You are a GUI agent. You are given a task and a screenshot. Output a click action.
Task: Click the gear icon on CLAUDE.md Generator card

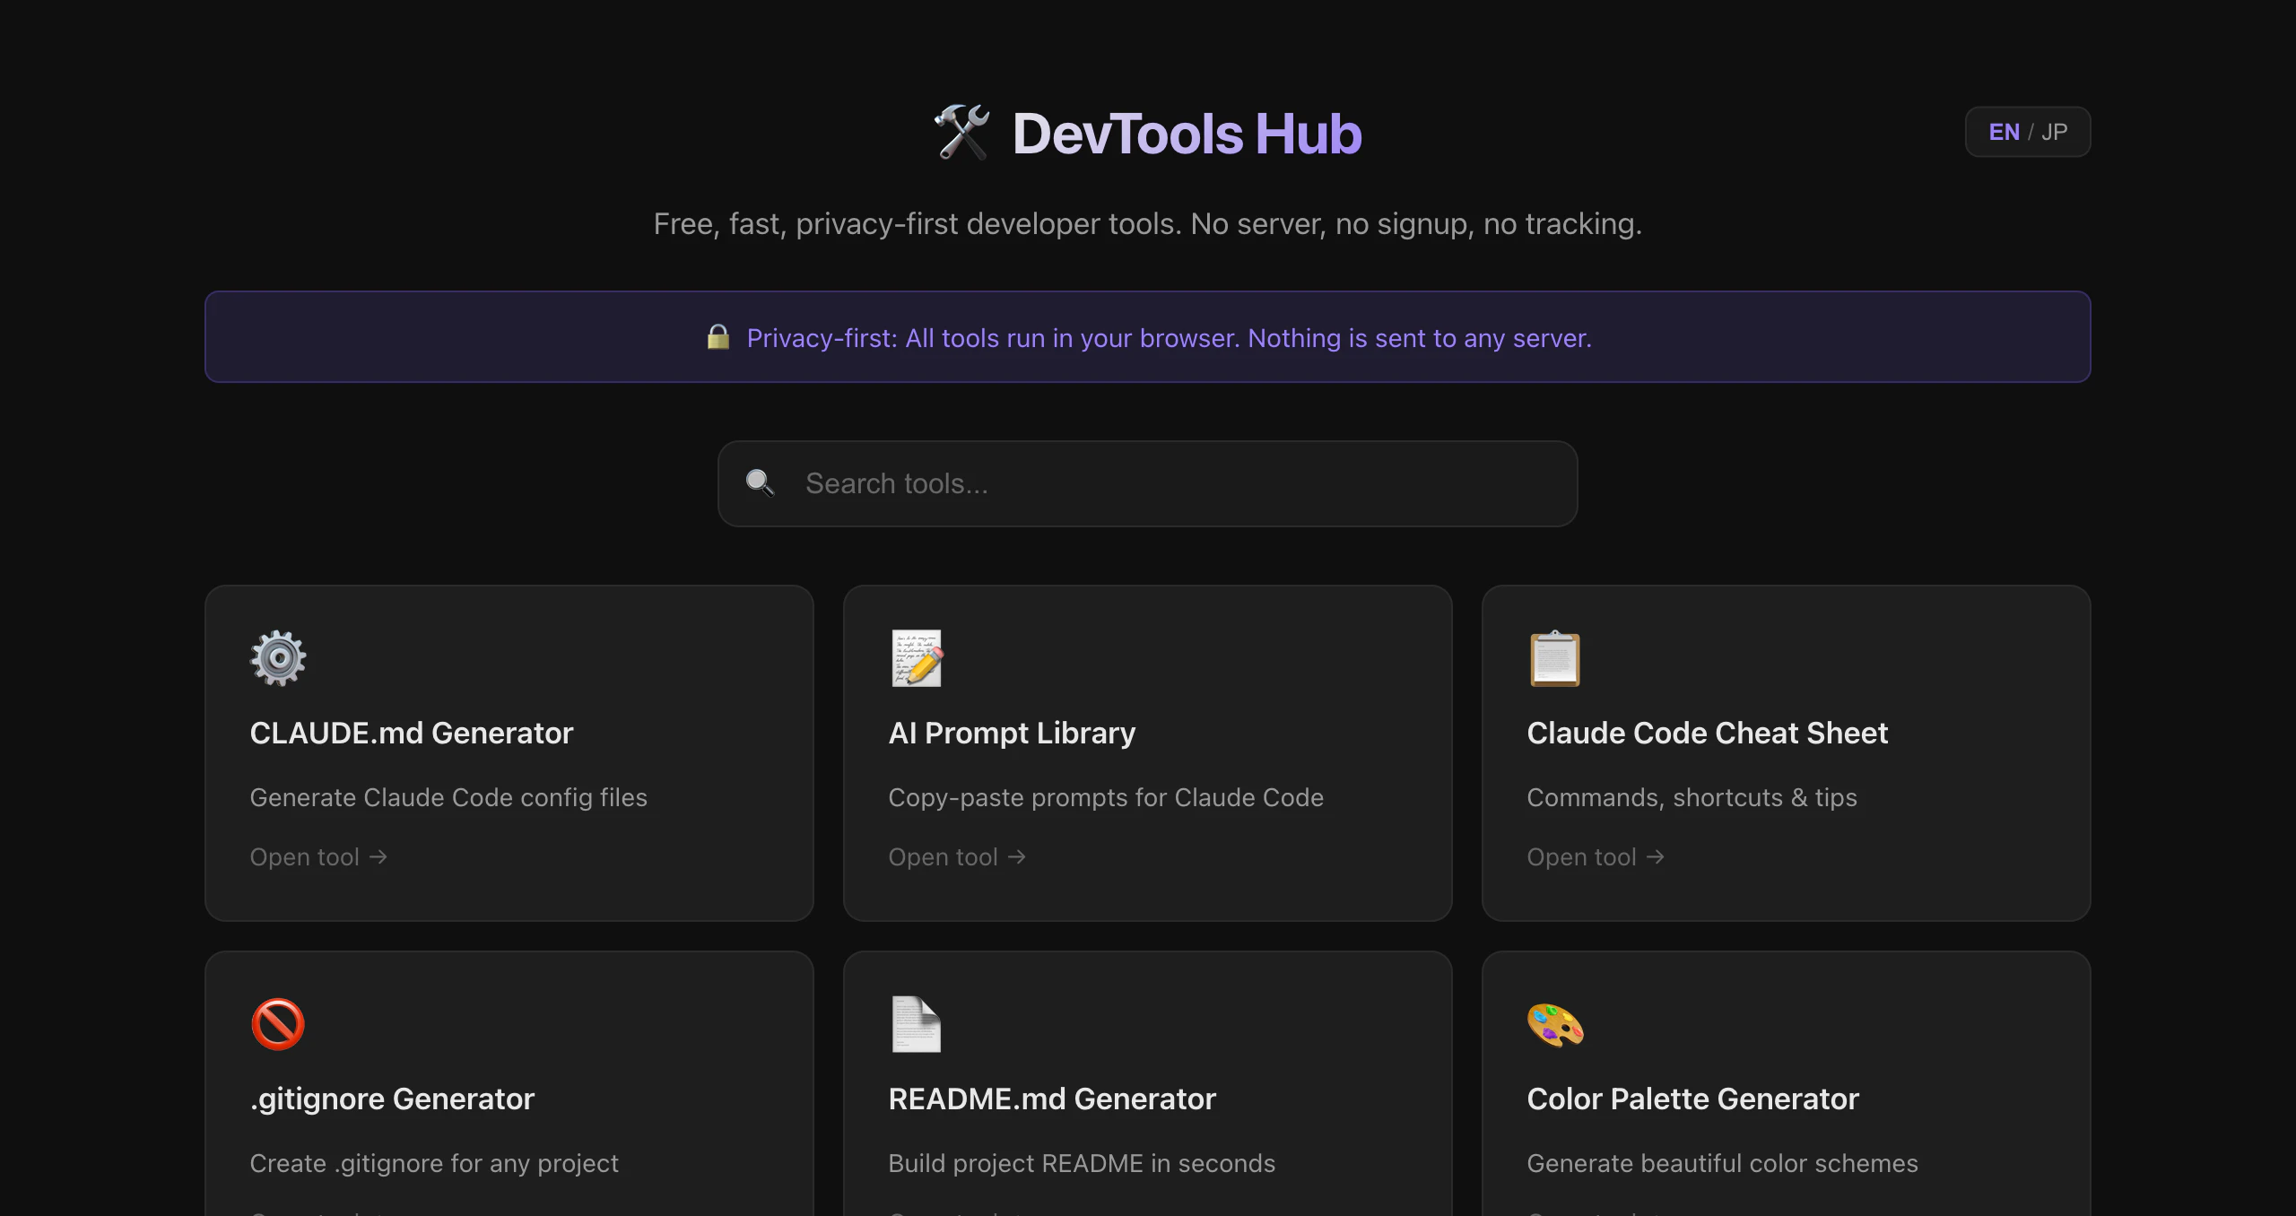278,658
